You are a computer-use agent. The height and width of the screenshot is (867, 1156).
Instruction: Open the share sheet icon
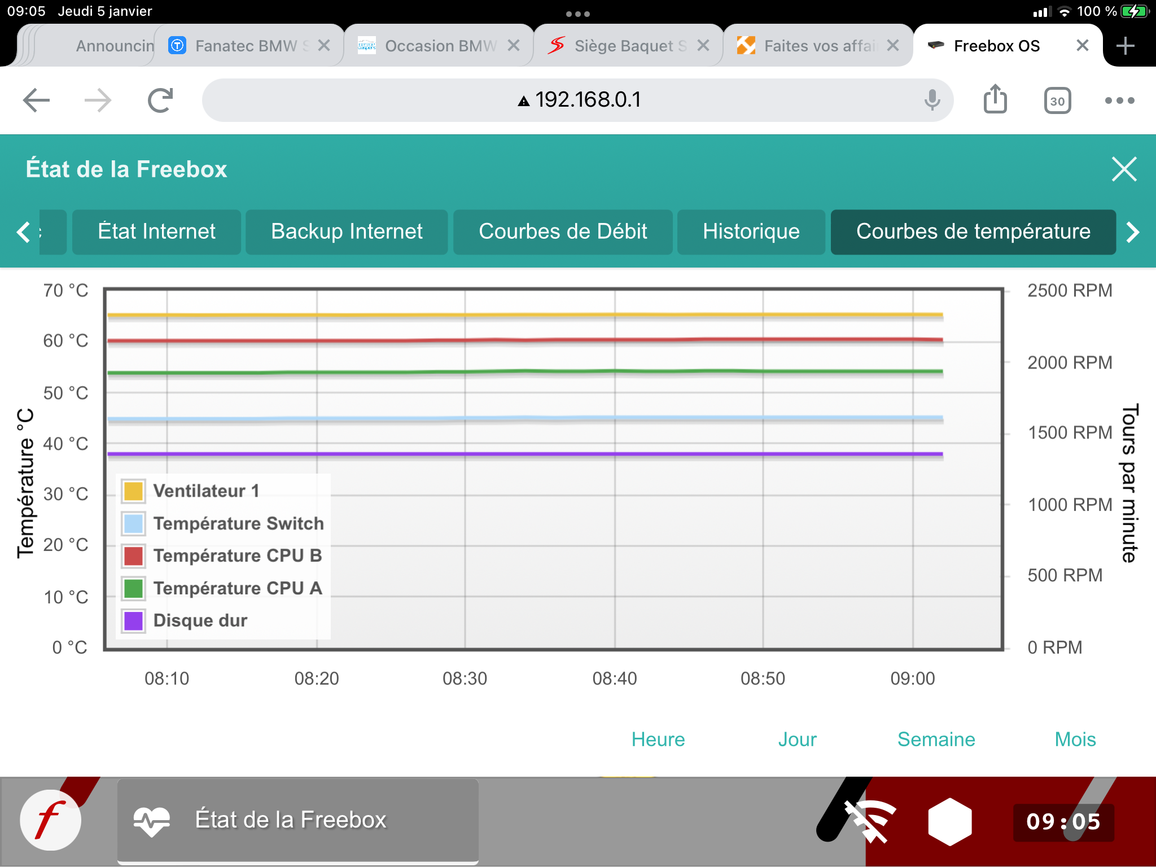[x=995, y=99]
